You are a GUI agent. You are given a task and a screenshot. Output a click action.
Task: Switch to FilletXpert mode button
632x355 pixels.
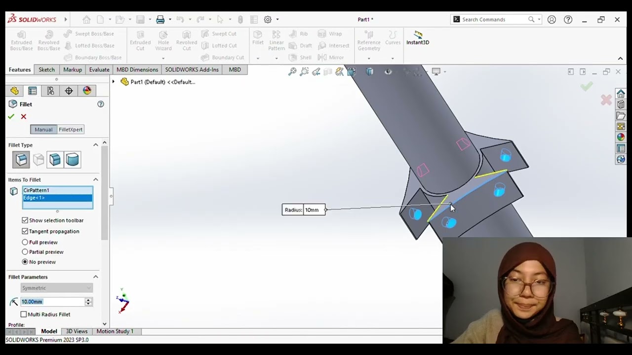point(71,130)
